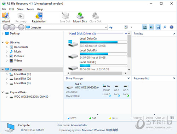Collapse the Hard Disk Drives group
Image resolution: width=177 pixels, height=134 pixels.
[x=126, y=34]
